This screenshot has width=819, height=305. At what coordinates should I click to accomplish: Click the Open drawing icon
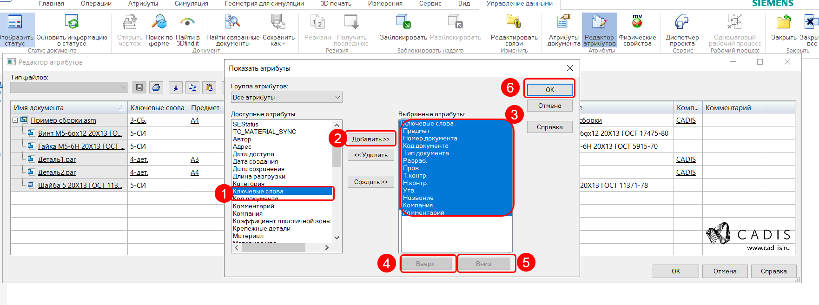[129, 22]
